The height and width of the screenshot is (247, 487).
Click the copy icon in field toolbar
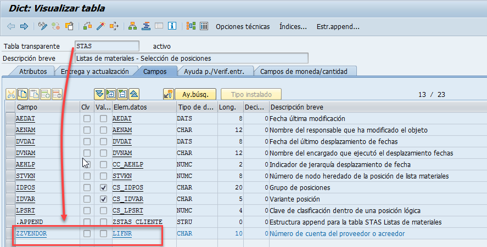pyautogui.click(x=23, y=94)
